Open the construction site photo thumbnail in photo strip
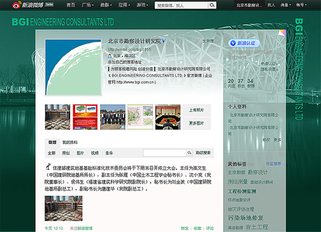 [x=58, y=117]
